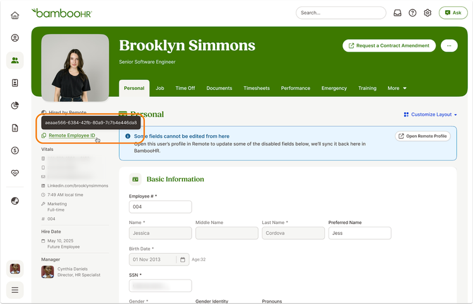This screenshot has width=473, height=304.
Task: Switch to the Training tab
Action: pos(368,88)
